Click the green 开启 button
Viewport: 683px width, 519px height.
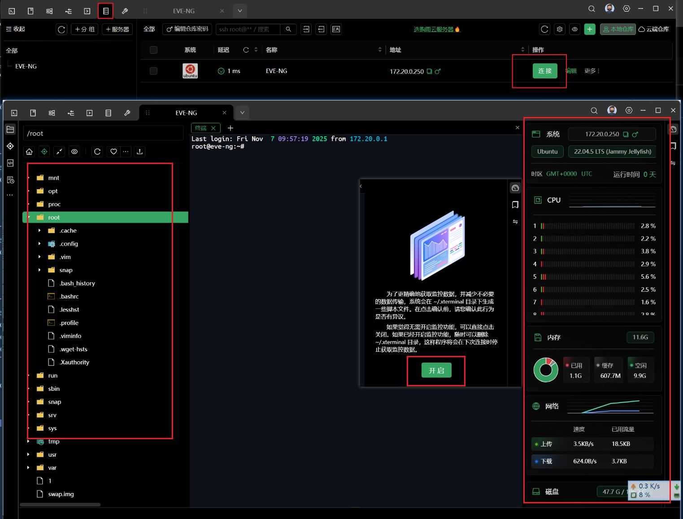[436, 371]
